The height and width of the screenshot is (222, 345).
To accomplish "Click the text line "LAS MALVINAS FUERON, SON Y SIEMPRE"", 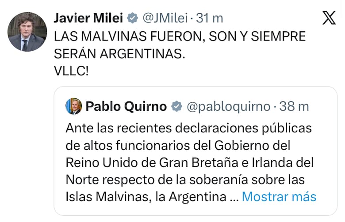I will click(180, 36).
